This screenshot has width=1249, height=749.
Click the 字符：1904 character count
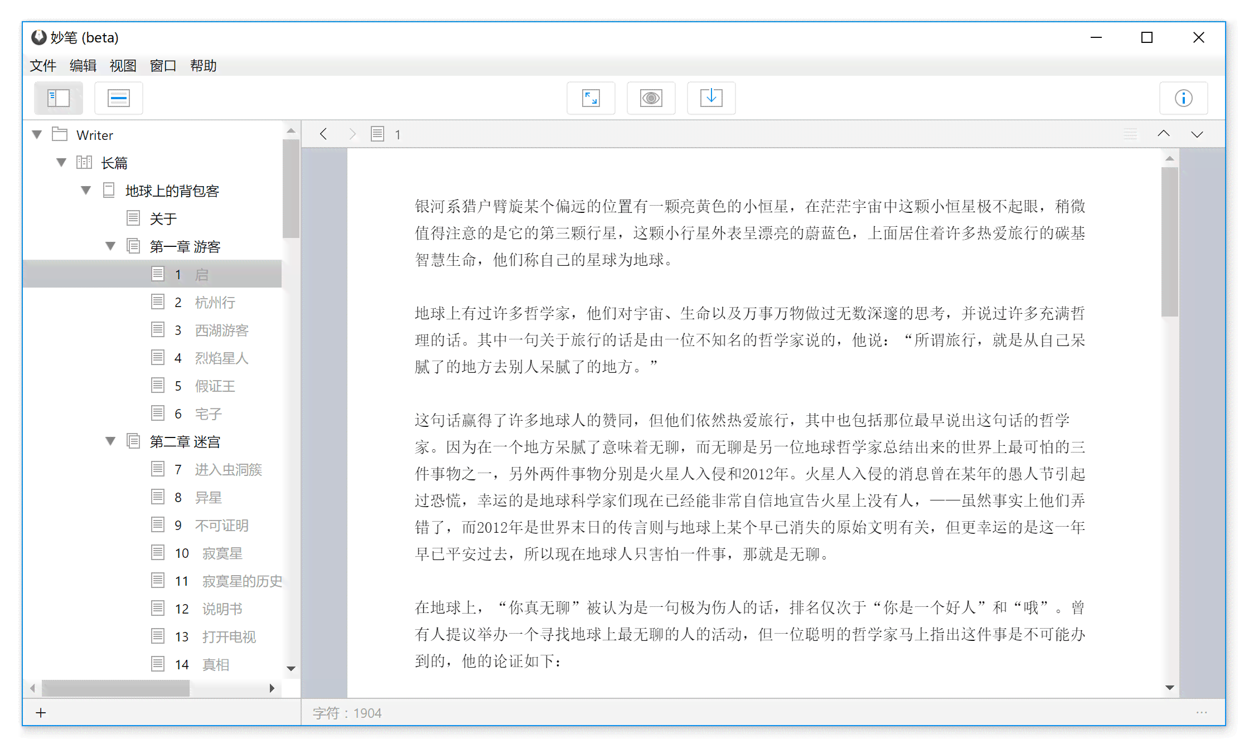[347, 713]
